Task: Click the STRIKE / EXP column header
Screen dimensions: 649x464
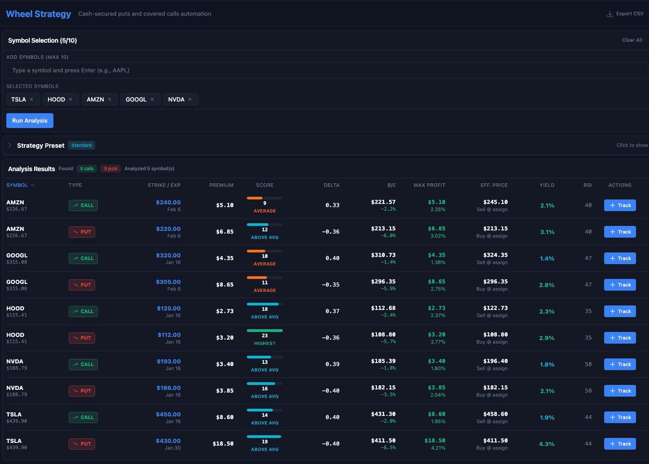Action: (x=164, y=185)
